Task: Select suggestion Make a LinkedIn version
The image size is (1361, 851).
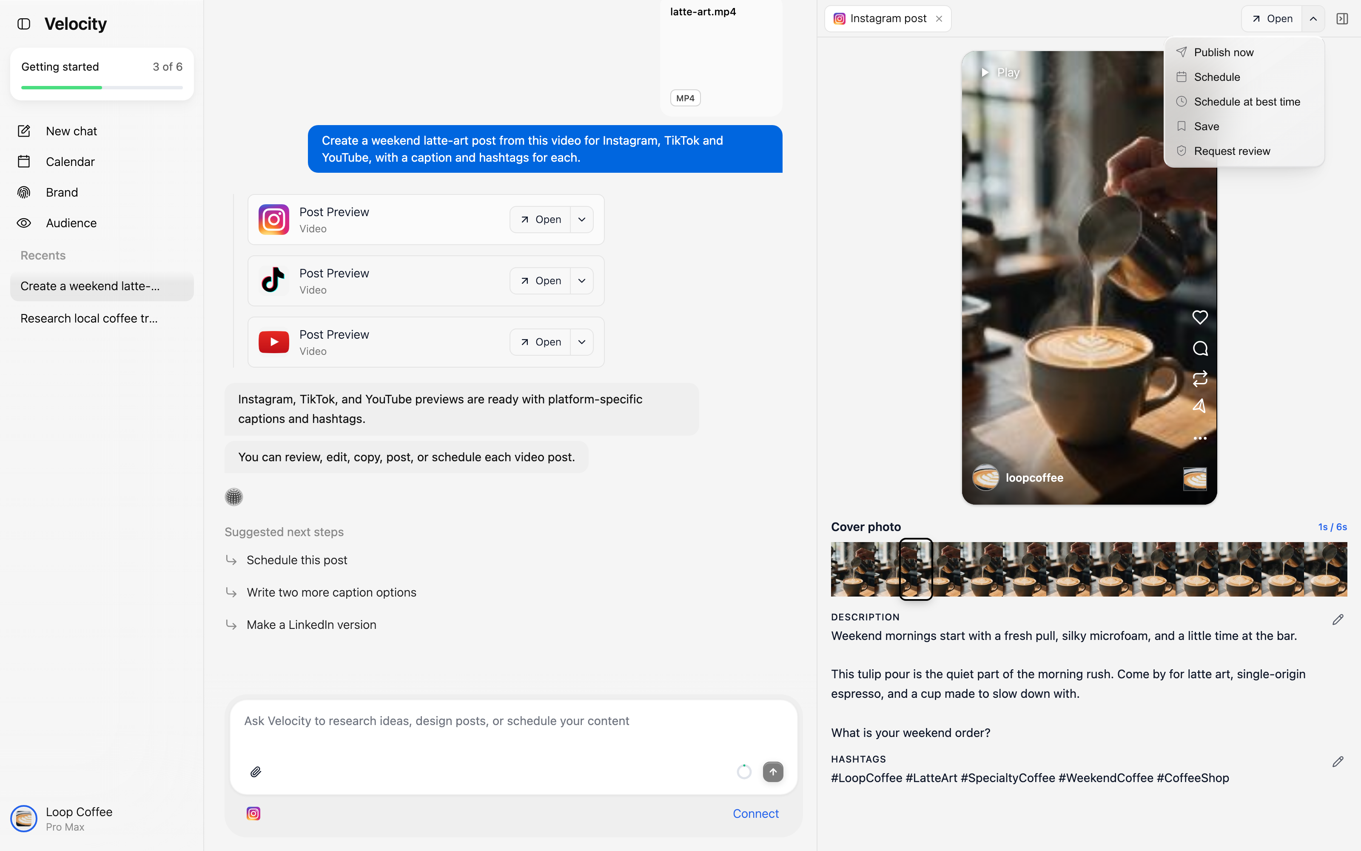Action: coord(311,625)
